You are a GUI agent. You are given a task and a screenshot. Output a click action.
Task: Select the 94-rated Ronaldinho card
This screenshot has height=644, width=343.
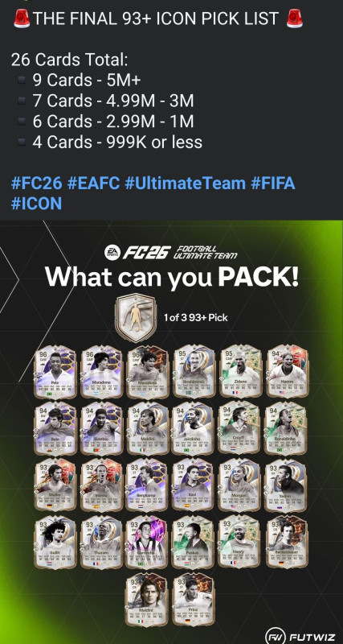coord(286,429)
